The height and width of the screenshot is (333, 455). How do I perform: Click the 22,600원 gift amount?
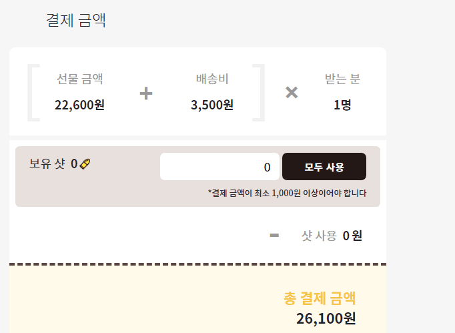pyautogui.click(x=80, y=105)
